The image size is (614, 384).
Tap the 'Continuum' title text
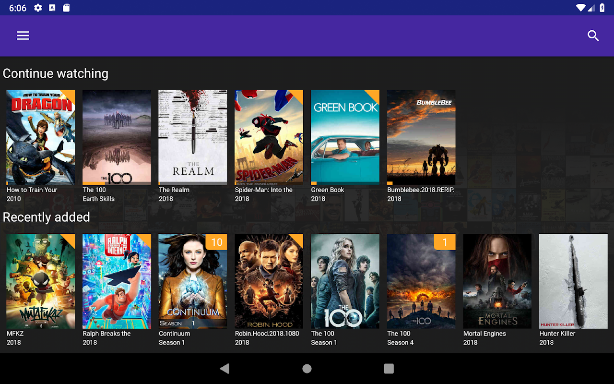coord(175,334)
